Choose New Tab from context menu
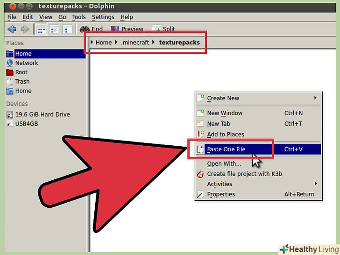The height and width of the screenshot is (255, 340). (258, 124)
